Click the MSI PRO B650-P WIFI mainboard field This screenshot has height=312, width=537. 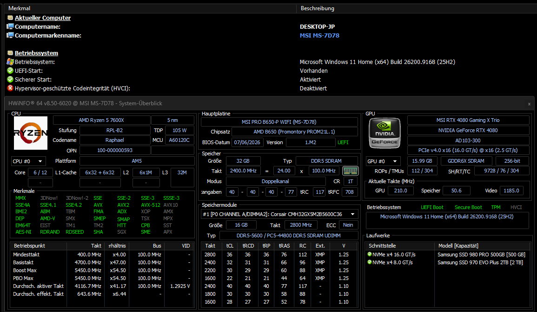click(x=279, y=122)
